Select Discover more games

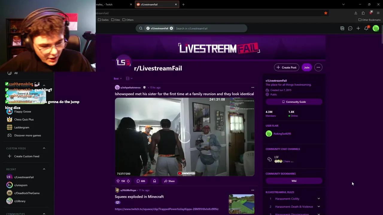click(27, 135)
